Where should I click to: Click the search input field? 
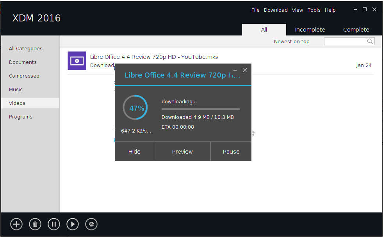(x=349, y=41)
